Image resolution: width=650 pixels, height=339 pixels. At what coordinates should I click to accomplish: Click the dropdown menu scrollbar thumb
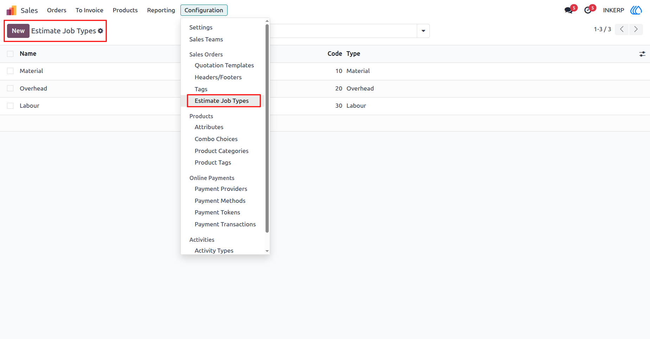pos(267,128)
